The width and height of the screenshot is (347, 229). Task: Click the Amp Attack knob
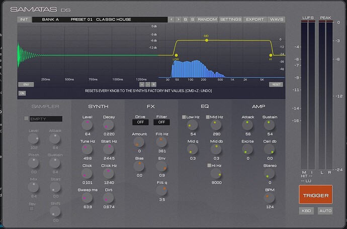tap(247, 125)
